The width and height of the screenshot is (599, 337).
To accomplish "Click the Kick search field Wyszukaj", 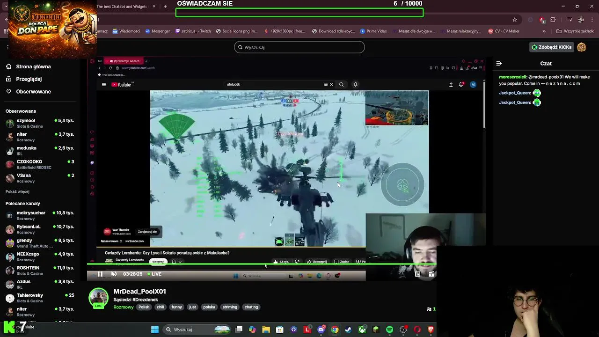I will coord(299,47).
